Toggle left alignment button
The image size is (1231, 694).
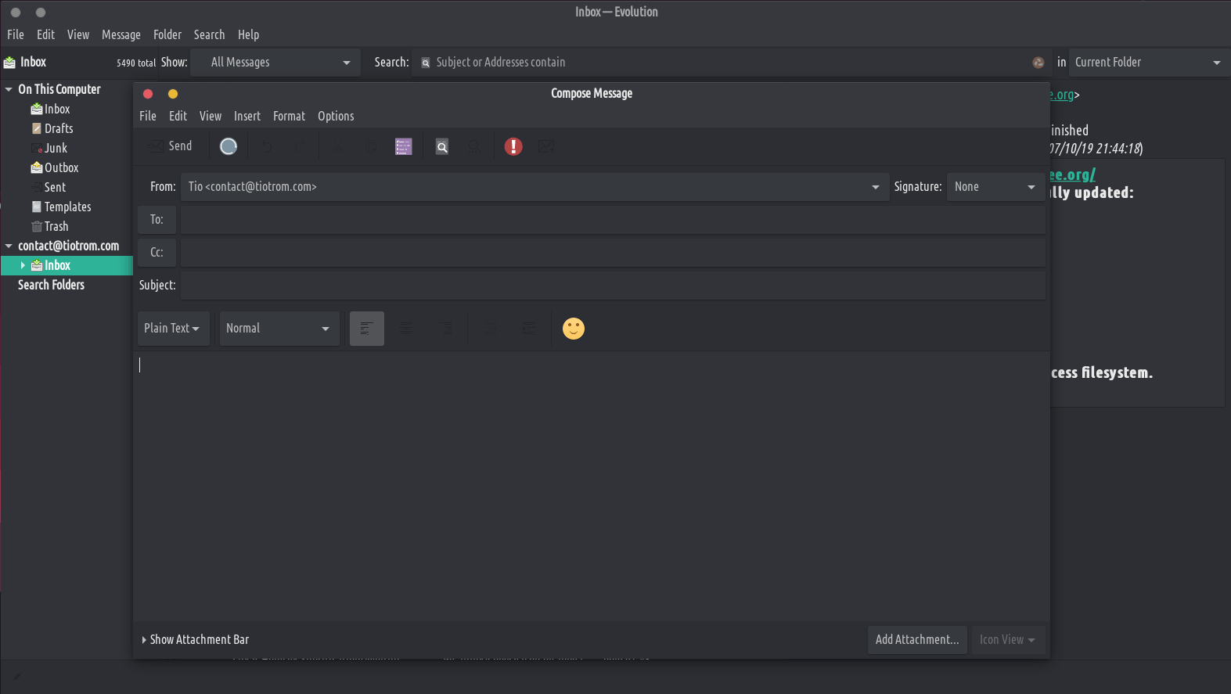point(366,329)
